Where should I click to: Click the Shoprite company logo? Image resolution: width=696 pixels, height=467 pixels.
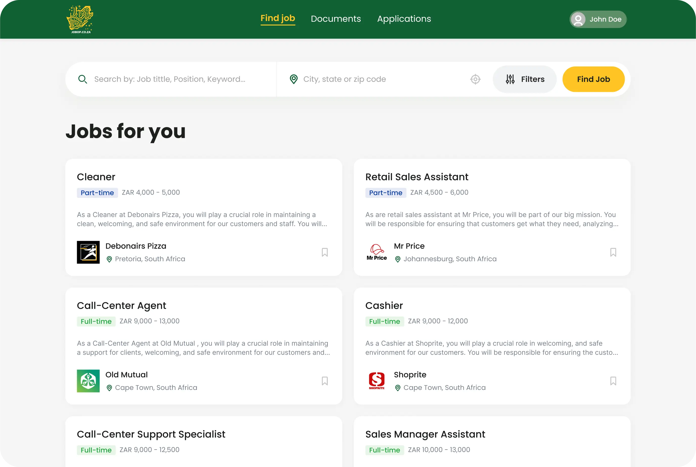pyautogui.click(x=377, y=381)
